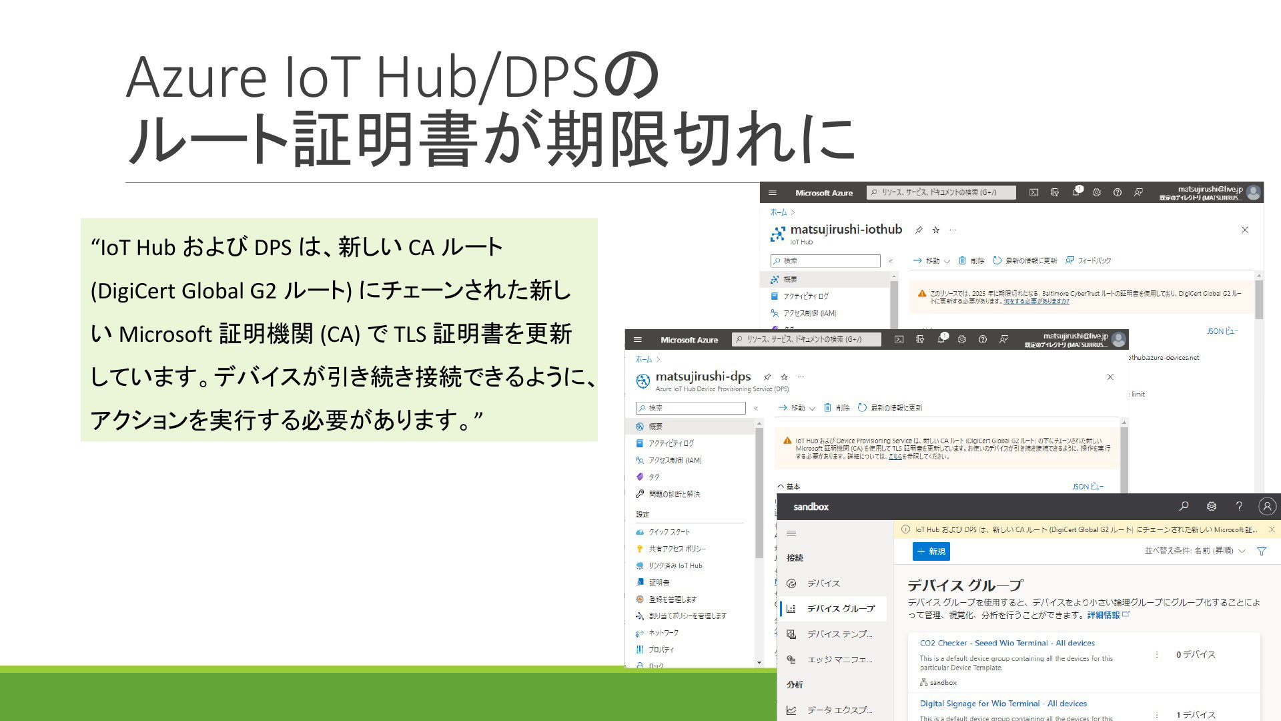The height and width of the screenshot is (721, 1281).
Task: Open context menu for CO2 Checker group
Action: [1157, 654]
